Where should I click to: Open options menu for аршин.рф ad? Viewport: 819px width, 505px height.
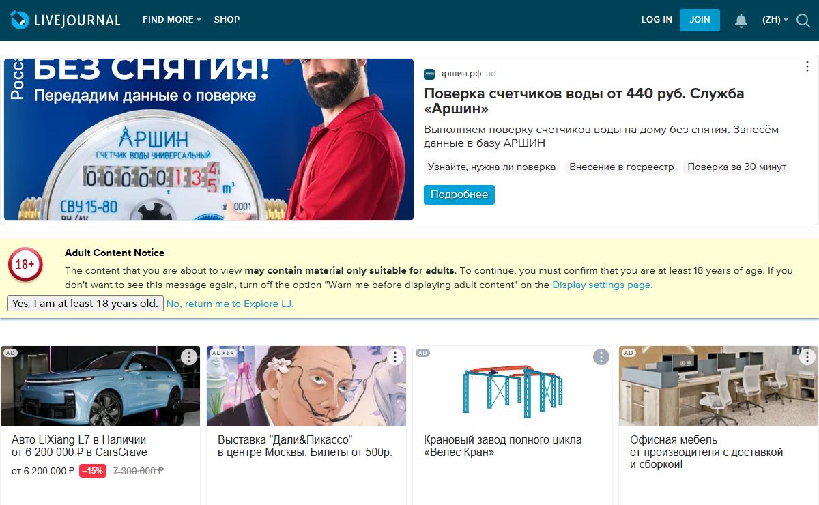(807, 67)
